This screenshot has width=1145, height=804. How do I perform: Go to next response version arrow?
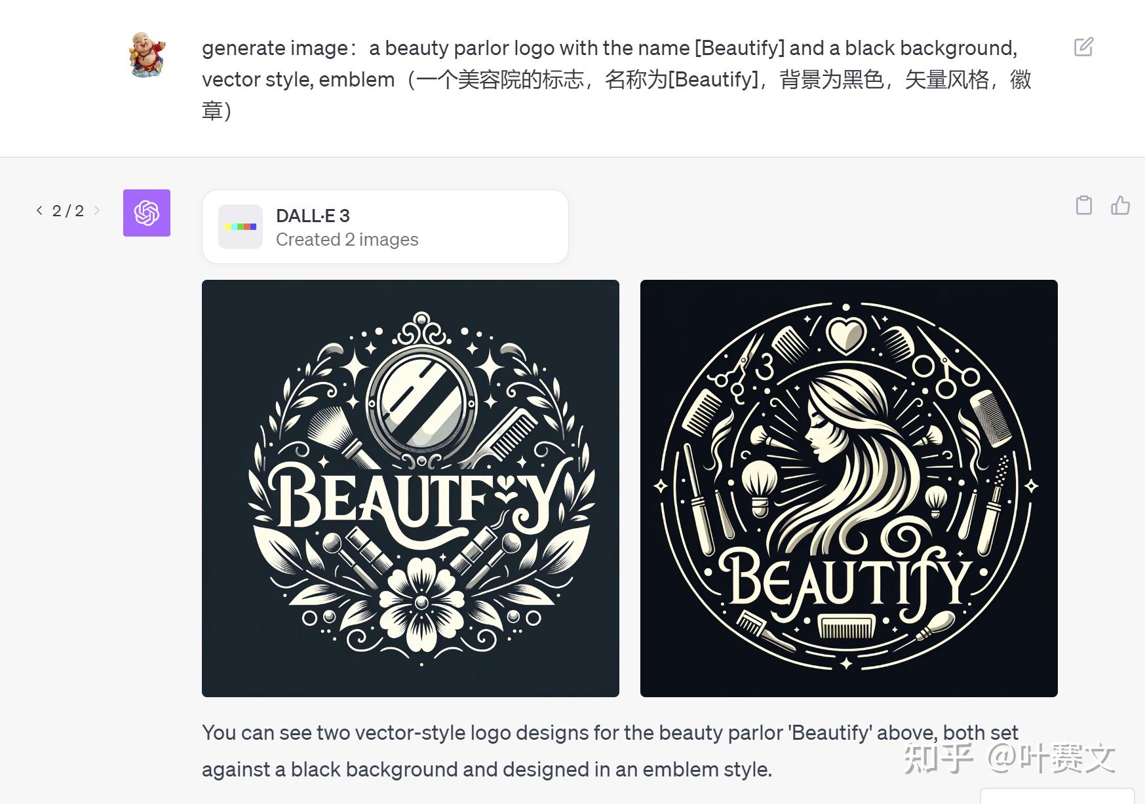click(x=97, y=210)
